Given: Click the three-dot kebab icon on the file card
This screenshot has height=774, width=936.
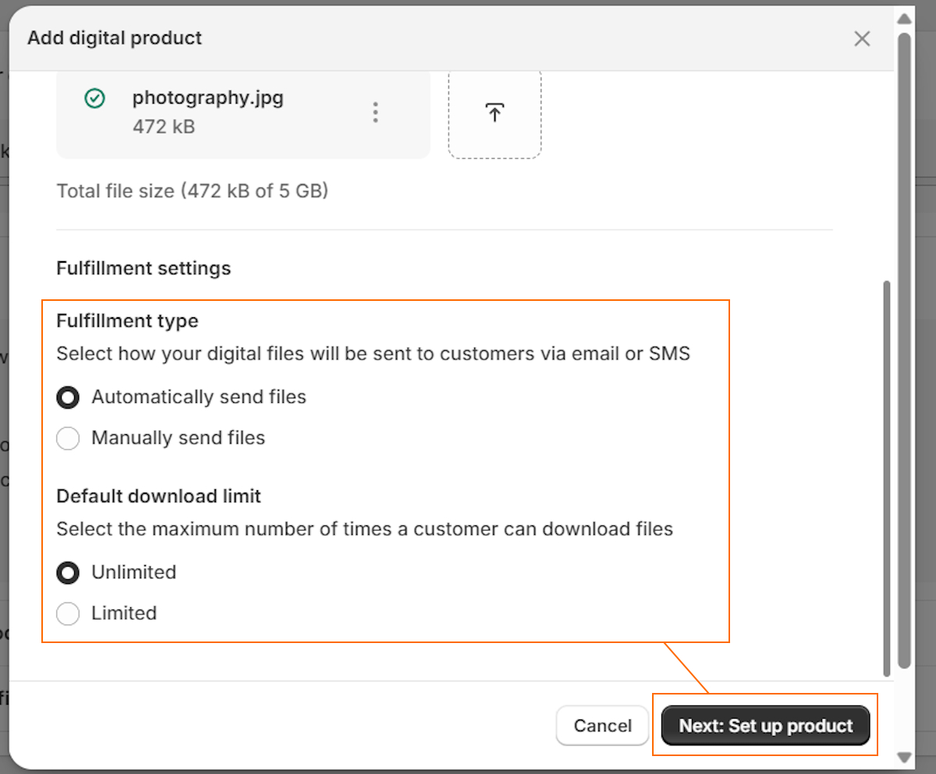Looking at the screenshot, I should click(x=375, y=112).
